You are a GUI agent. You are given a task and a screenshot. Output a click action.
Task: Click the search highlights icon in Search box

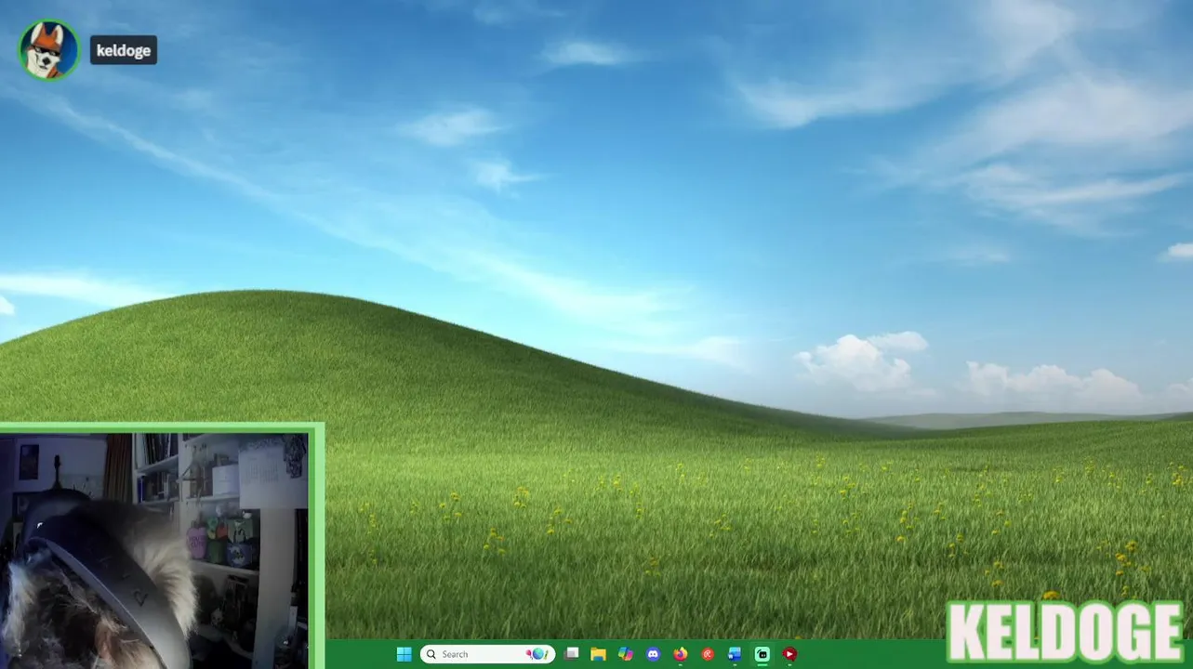pyautogui.click(x=537, y=654)
